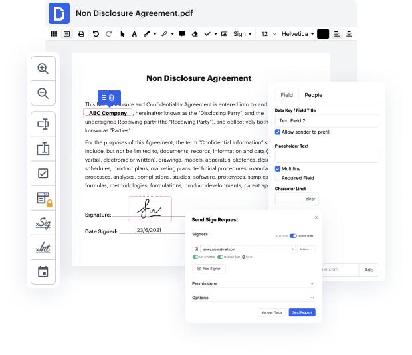Click the Zoom Out magnifier icon

(x=43, y=94)
